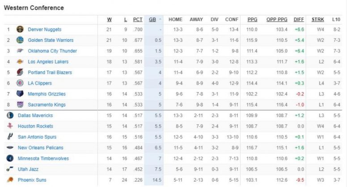Click the Denver Nuggets team logo
The height and width of the screenshot is (187, 347).
tap(20, 29)
